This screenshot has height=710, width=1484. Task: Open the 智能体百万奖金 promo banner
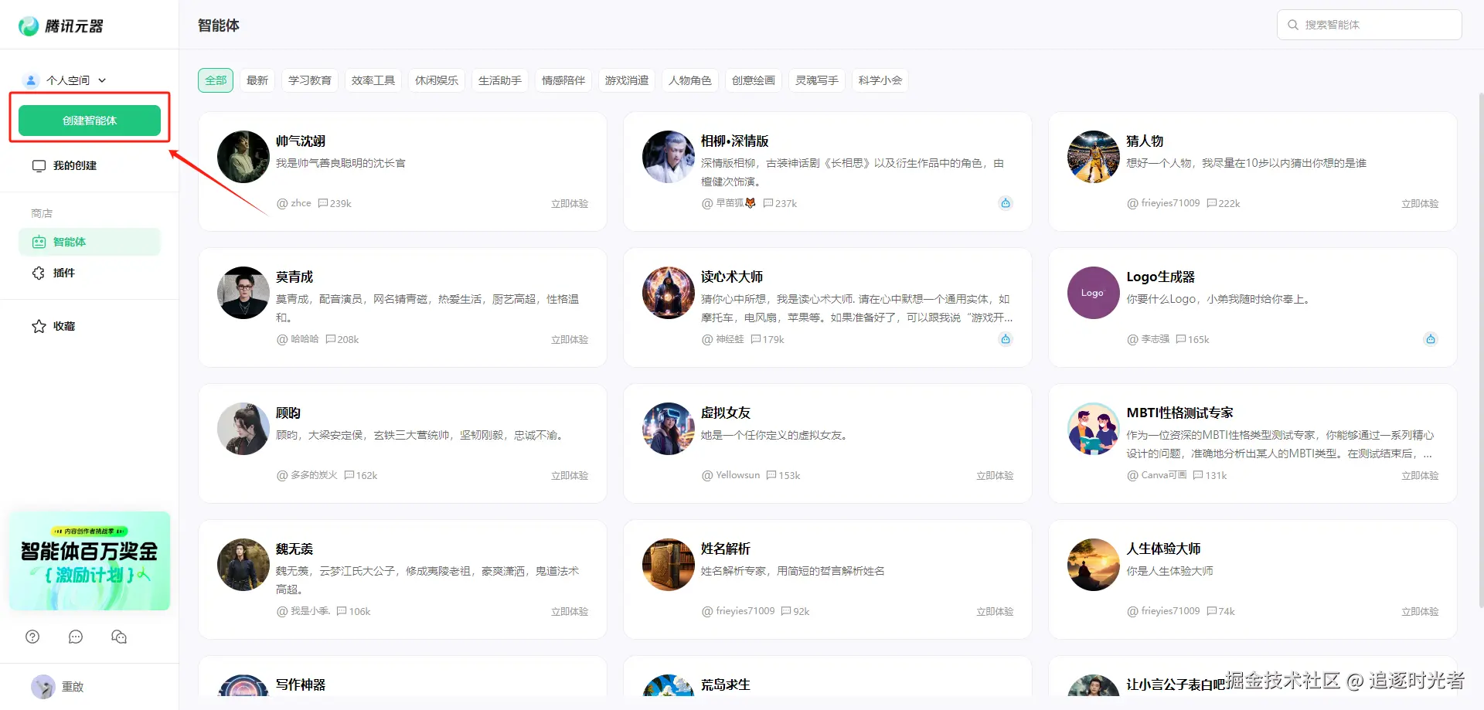point(90,561)
